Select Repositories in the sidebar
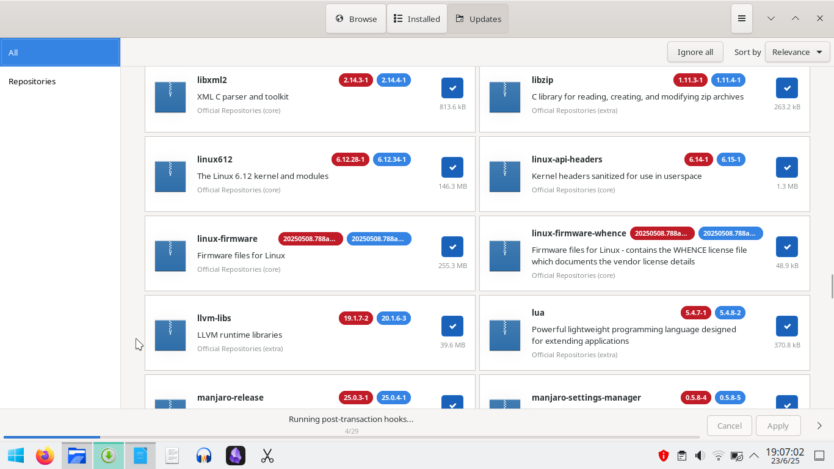Screen dimensions: 834x469 (60, 81)
